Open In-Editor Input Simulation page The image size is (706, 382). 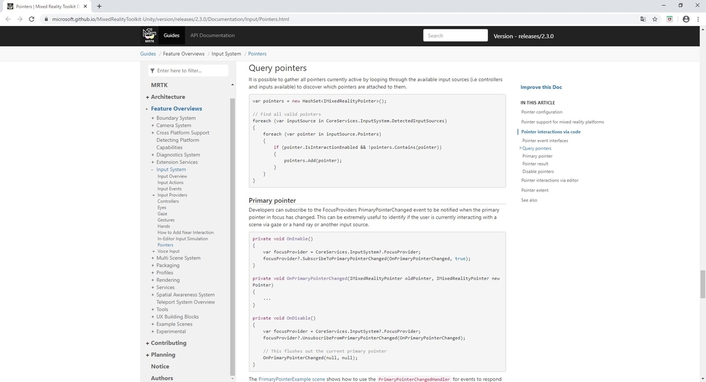[x=183, y=239]
